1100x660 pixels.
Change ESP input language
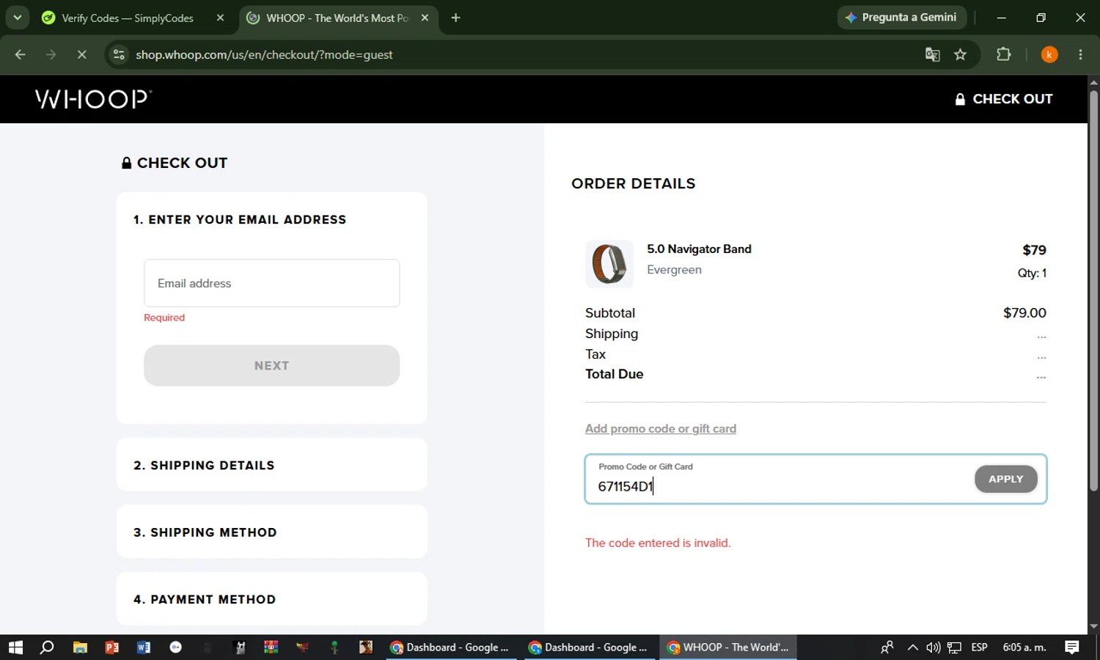point(979,648)
